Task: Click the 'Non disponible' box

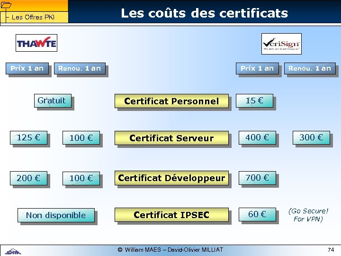Action: 56,215
